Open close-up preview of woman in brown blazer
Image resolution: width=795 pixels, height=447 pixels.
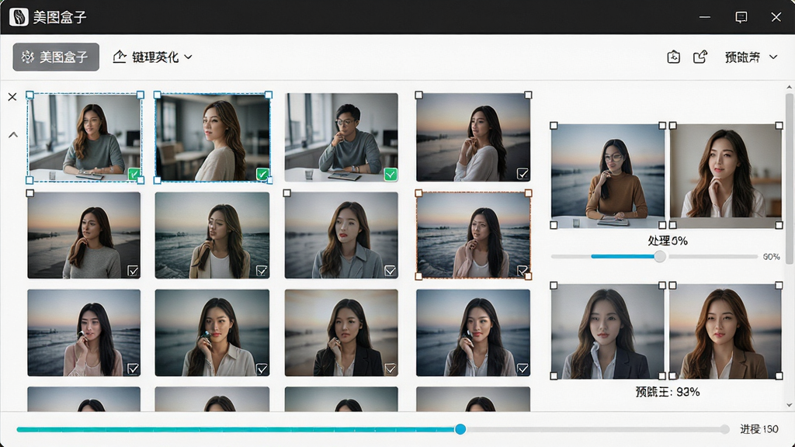726,331
